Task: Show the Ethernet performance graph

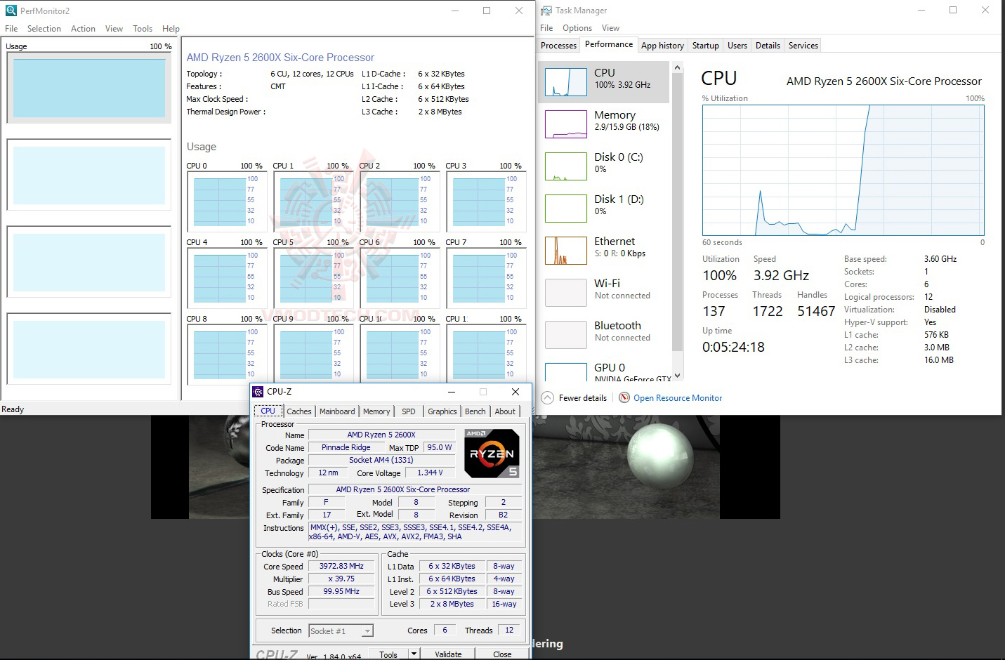Action: tap(604, 251)
